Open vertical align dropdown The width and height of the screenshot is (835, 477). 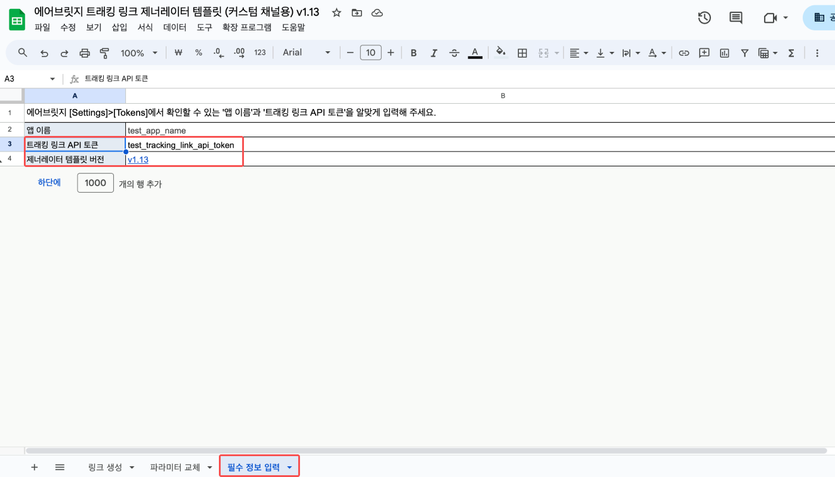tap(604, 52)
